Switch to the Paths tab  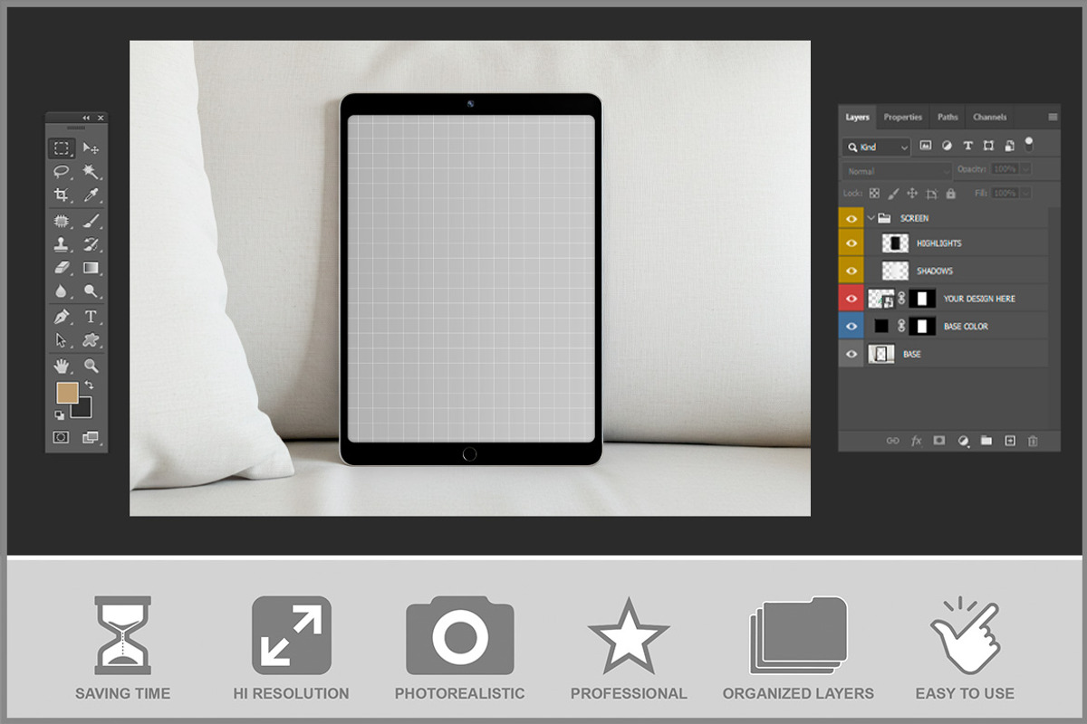point(948,117)
